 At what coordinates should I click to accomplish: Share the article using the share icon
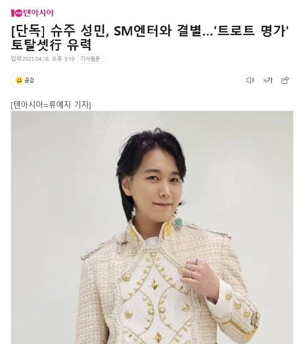pyautogui.click(x=285, y=80)
